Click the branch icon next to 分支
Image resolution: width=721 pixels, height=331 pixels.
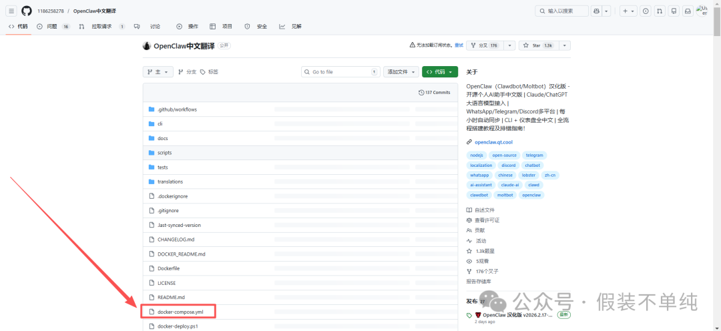coord(181,72)
